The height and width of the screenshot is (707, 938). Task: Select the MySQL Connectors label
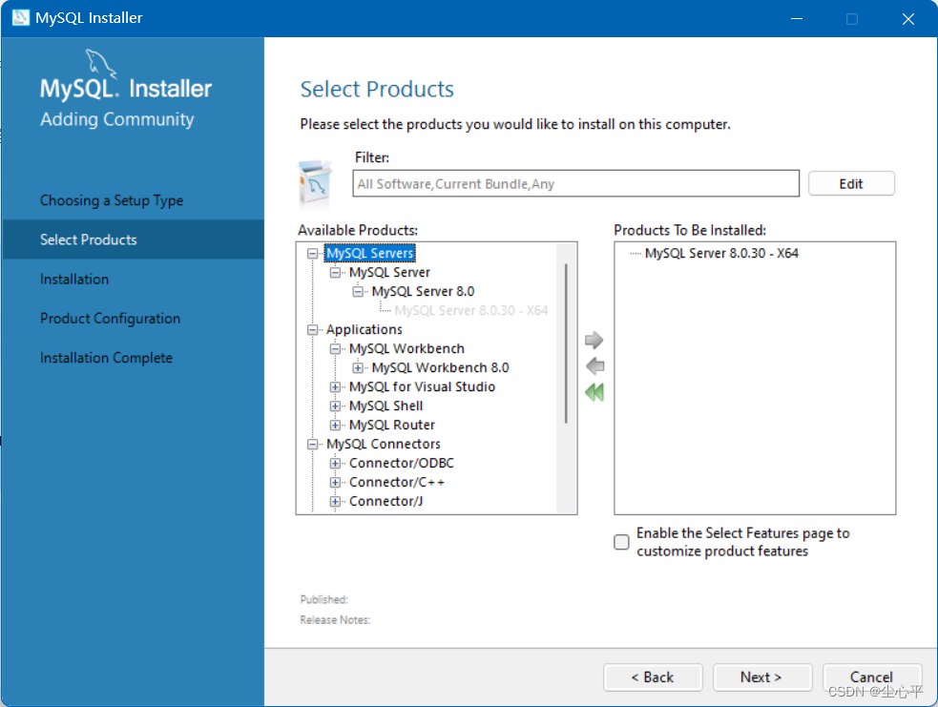(384, 445)
